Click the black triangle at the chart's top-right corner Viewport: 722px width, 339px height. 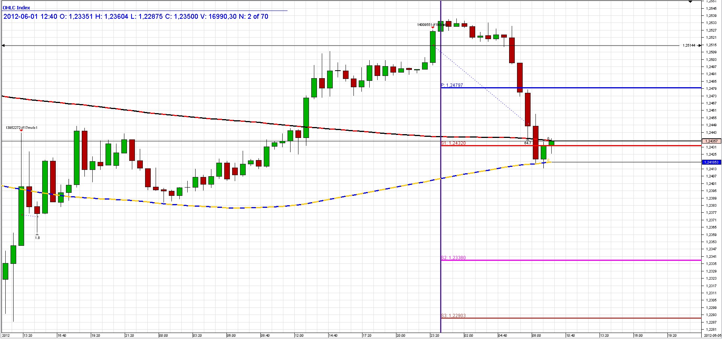click(690, 2)
